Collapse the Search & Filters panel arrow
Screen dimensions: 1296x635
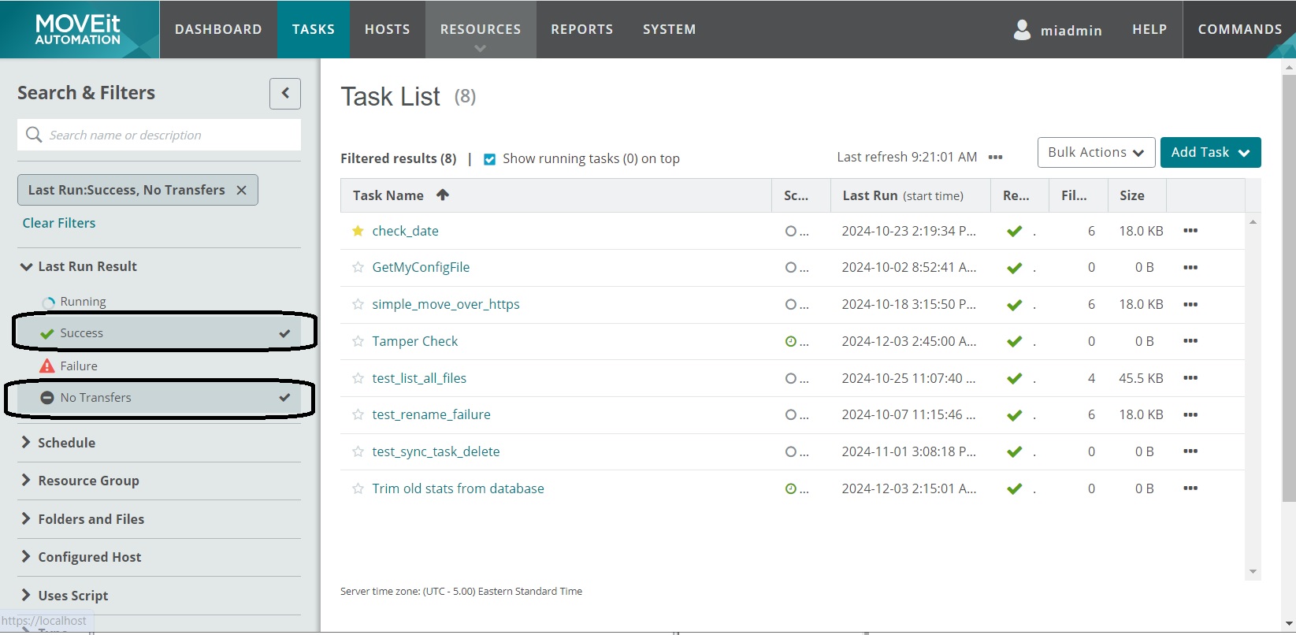285,93
